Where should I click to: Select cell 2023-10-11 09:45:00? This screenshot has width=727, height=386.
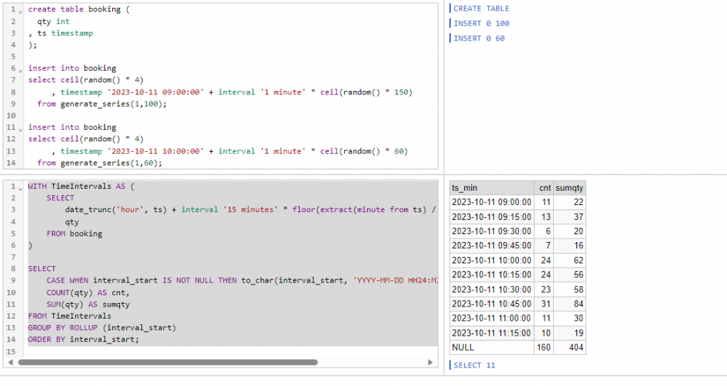[491, 246]
